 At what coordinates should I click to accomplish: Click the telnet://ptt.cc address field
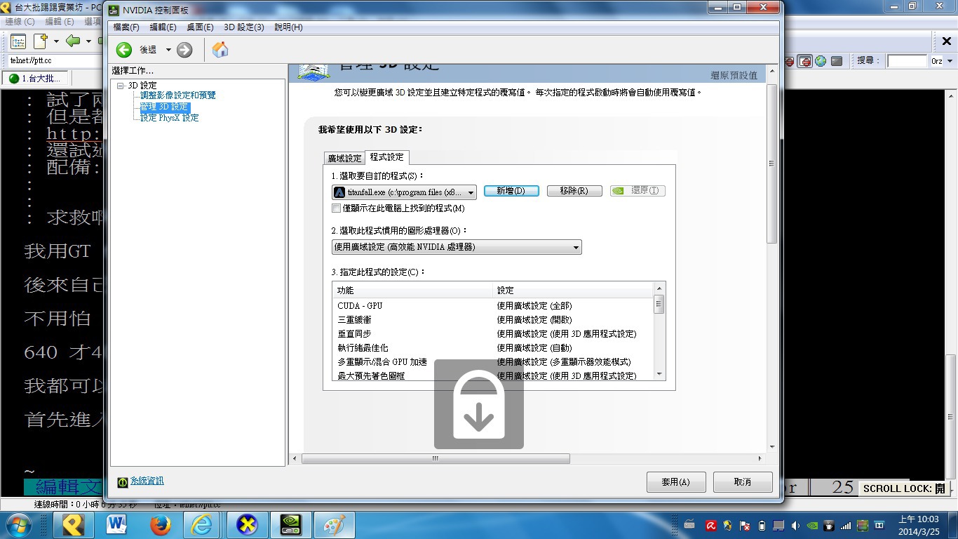click(x=55, y=61)
